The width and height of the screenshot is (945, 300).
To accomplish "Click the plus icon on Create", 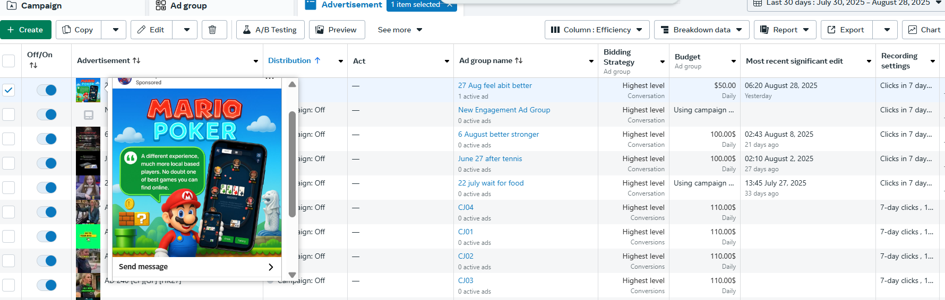I will 11,30.
